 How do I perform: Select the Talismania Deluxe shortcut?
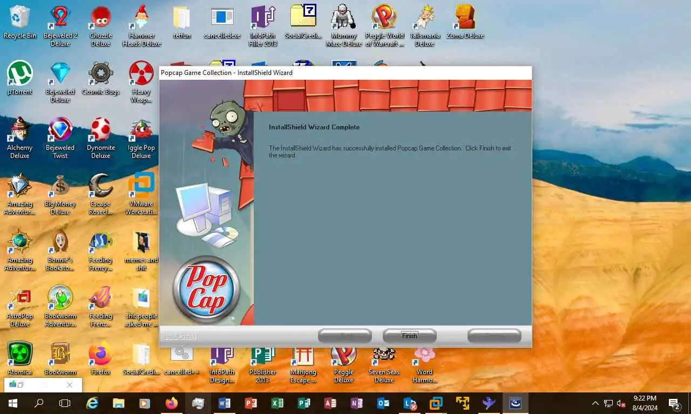[x=425, y=26]
